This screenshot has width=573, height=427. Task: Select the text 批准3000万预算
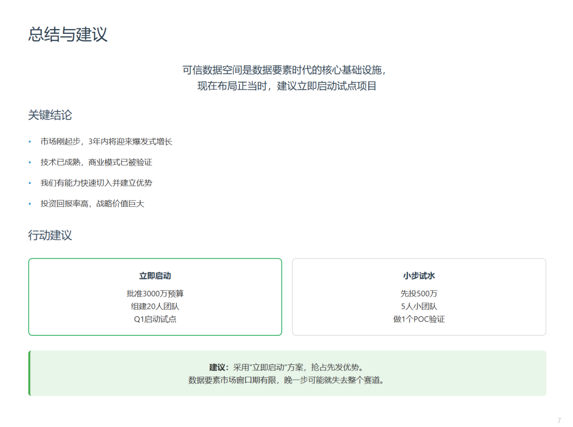[x=155, y=293]
